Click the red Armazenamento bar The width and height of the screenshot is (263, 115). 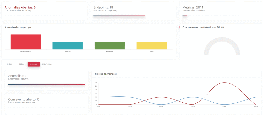click(25, 42)
